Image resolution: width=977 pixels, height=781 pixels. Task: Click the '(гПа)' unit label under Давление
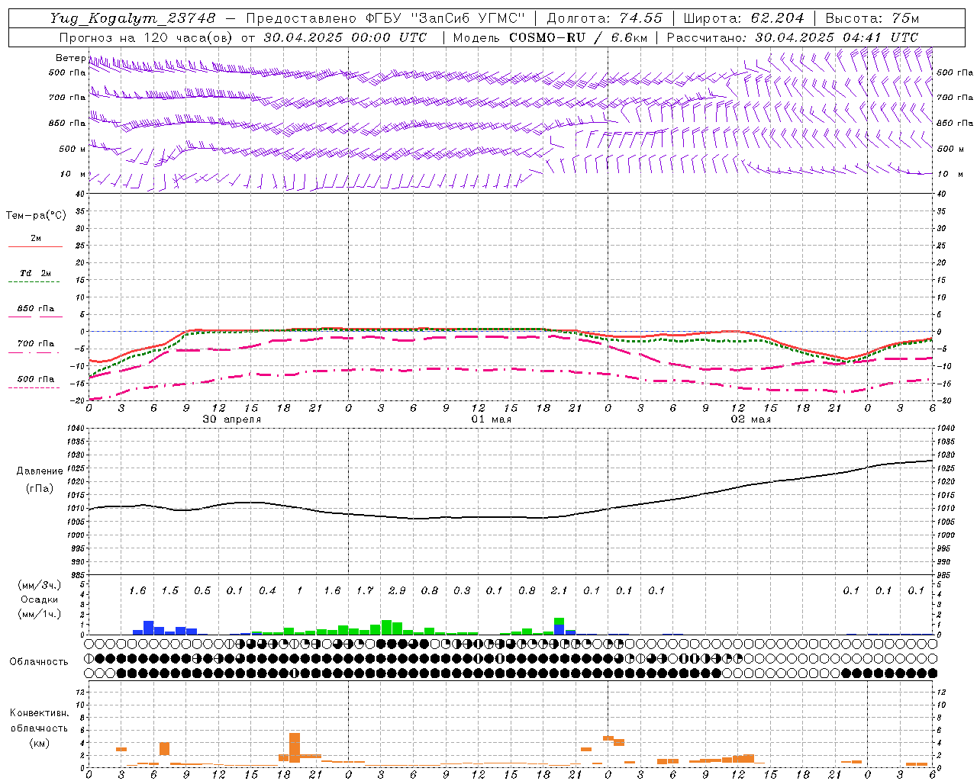(x=40, y=489)
